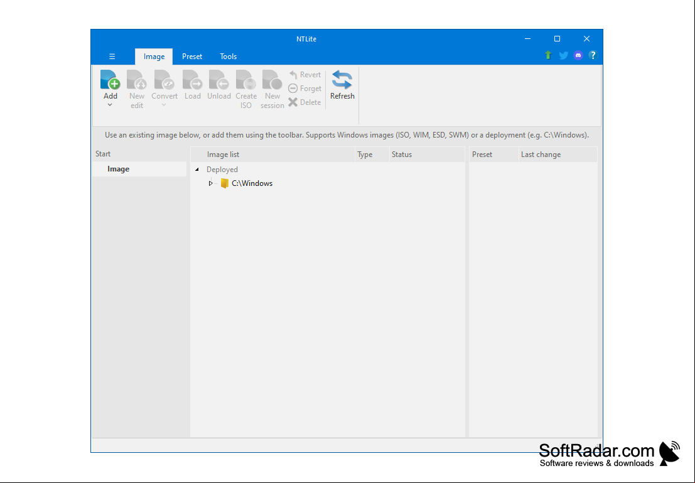This screenshot has height=483, width=695.
Task: Click the Deployed group label
Action: coord(222,170)
